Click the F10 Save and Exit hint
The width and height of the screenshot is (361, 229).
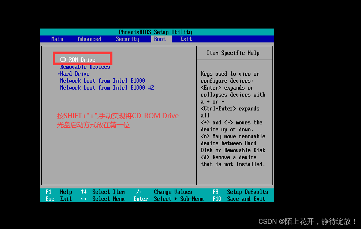click(239, 199)
